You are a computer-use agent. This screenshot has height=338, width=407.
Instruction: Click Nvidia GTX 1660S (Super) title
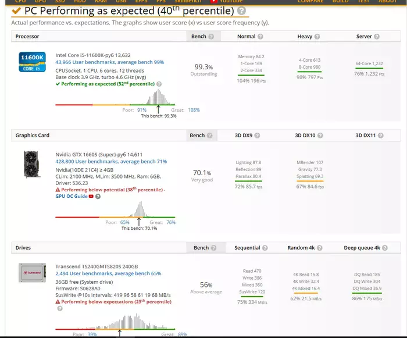99,155
